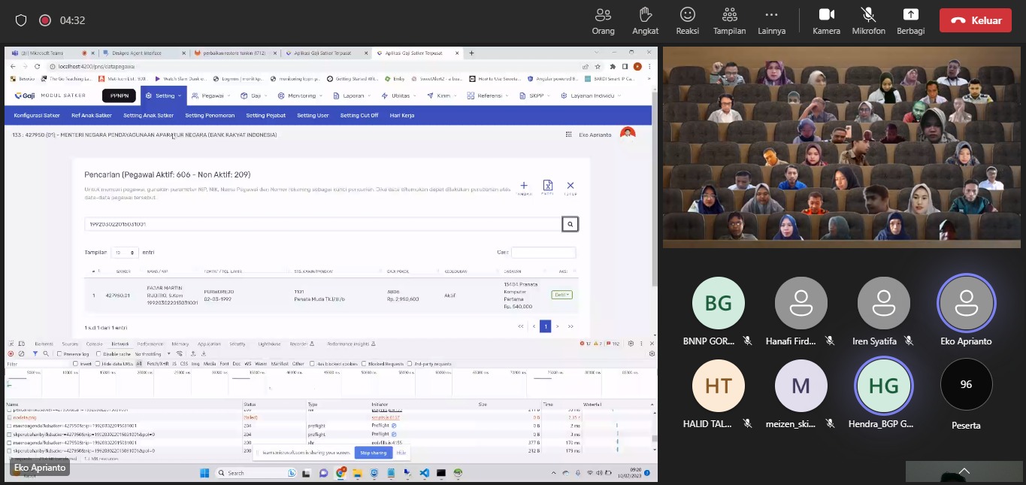
Task: Leave the meeting with Keluar button
Action: pyautogui.click(x=974, y=20)
